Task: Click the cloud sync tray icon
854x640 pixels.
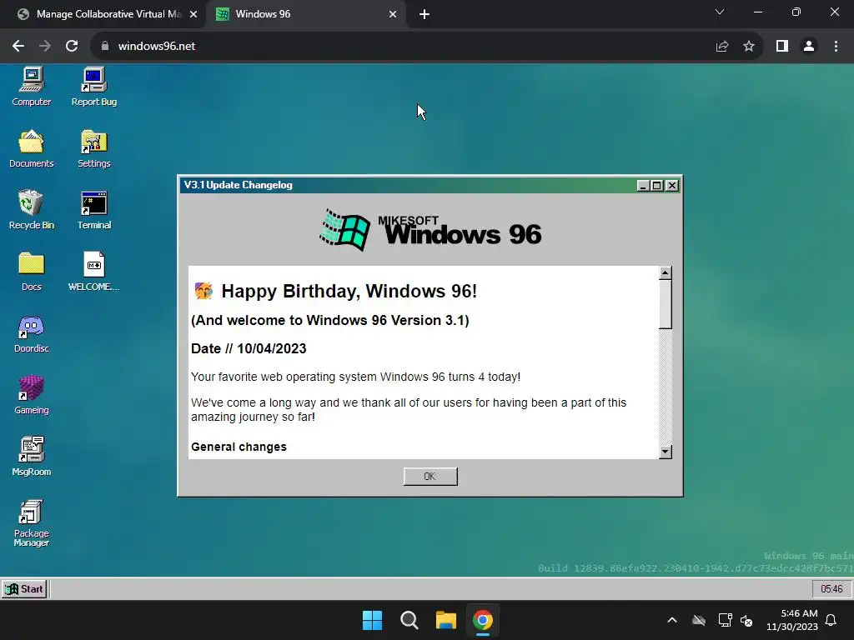Action: 699,620
